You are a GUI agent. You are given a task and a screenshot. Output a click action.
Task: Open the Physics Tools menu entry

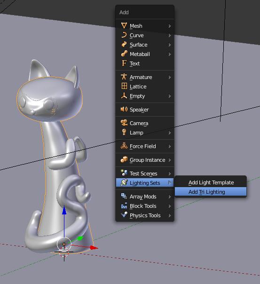point(145,215)
